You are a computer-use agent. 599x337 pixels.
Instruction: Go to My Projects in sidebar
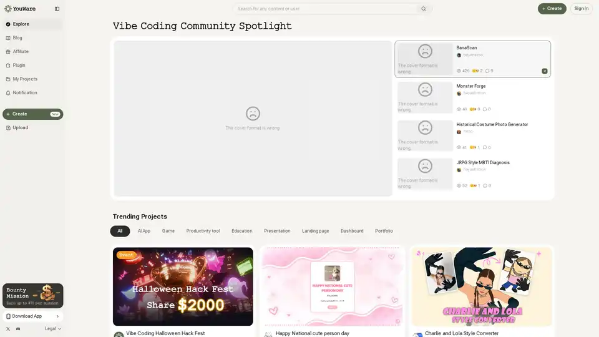(25, 79)
